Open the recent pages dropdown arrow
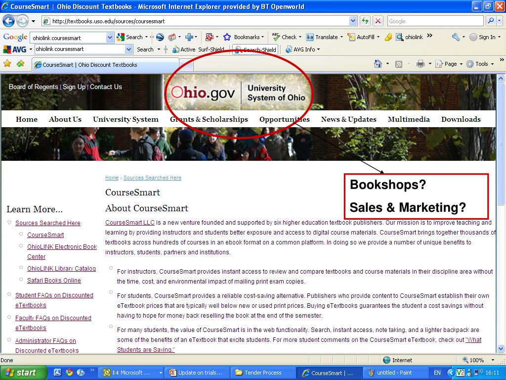This screenshot has height=380, width=506. 33,21
